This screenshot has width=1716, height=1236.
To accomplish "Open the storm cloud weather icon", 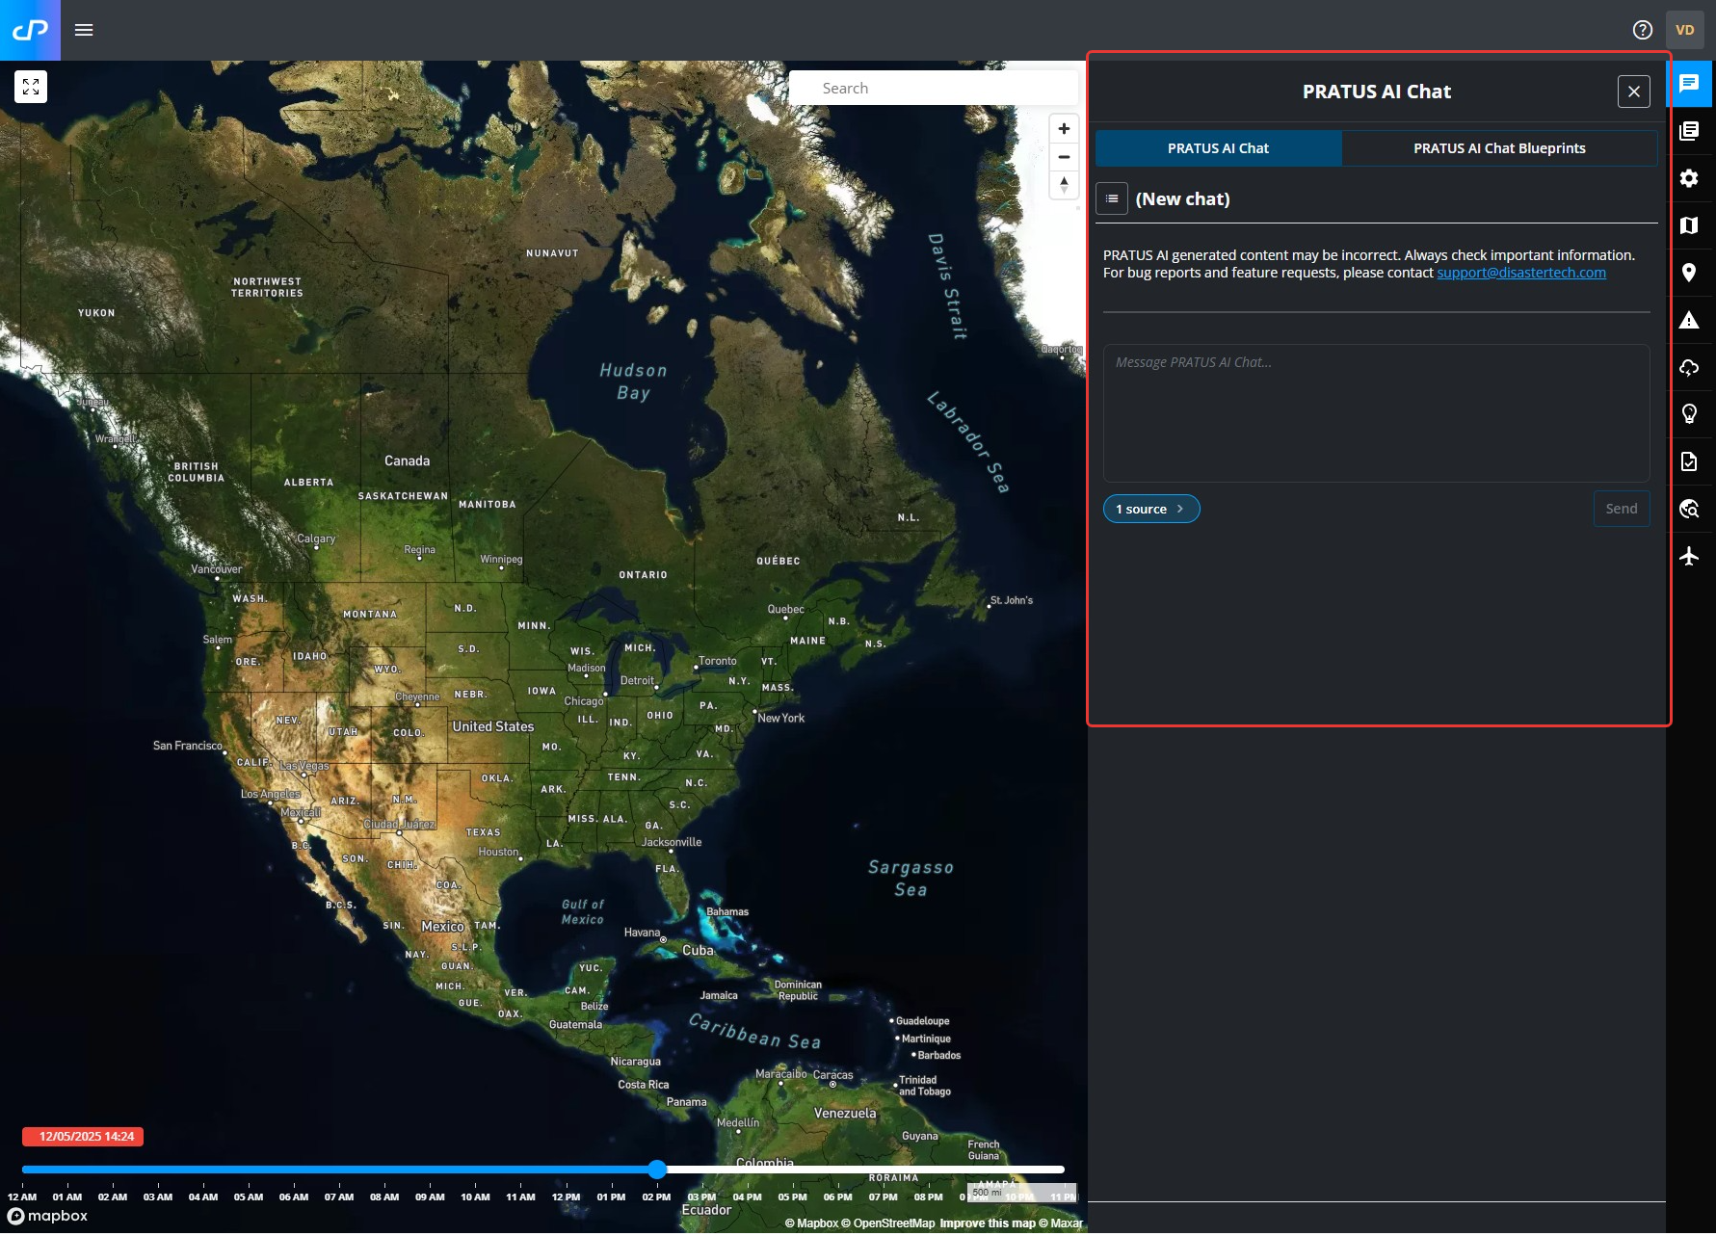I will pyautogui.click(x=1689, y=367).
